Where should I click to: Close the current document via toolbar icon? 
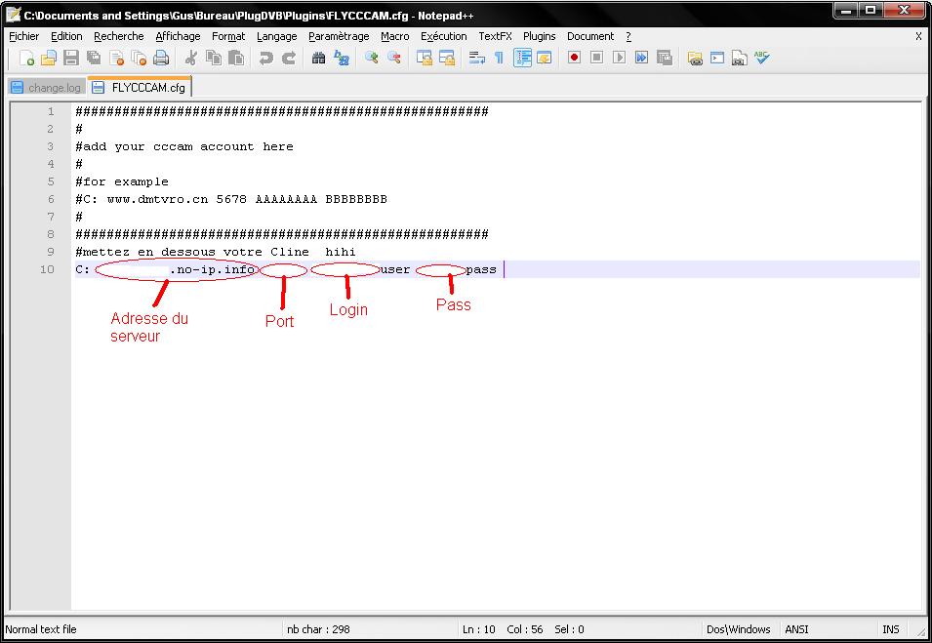point(116,58)
